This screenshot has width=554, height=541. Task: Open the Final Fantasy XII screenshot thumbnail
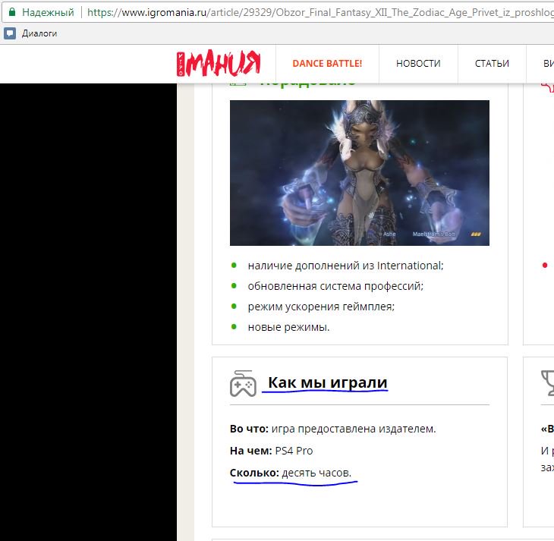point(359,173)
